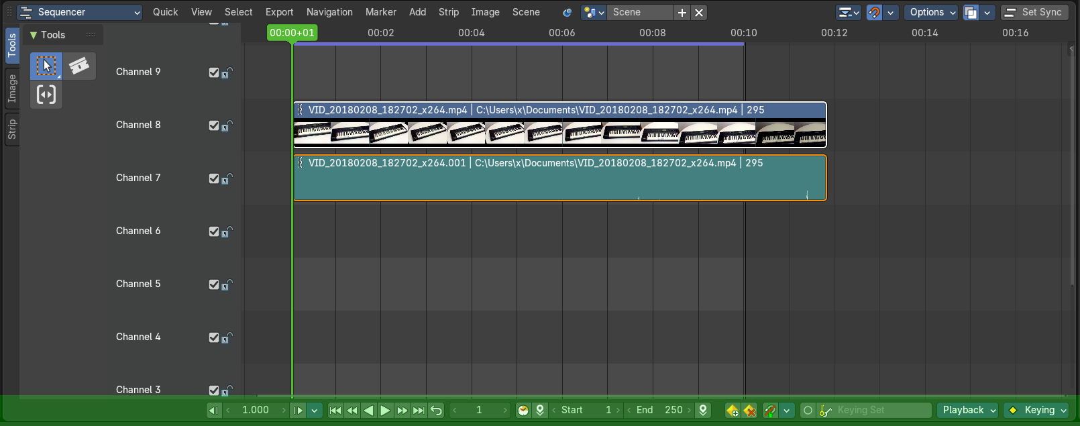Open the Marker menu
This screenshot has height=426, width=1080.
[x=381, y=12]
